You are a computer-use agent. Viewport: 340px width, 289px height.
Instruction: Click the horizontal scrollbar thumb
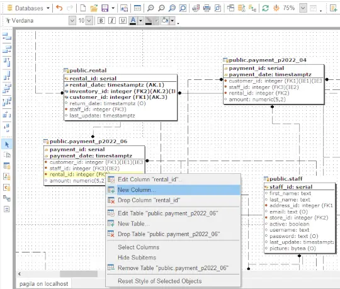pyautogui.click(x=79, y=274)
